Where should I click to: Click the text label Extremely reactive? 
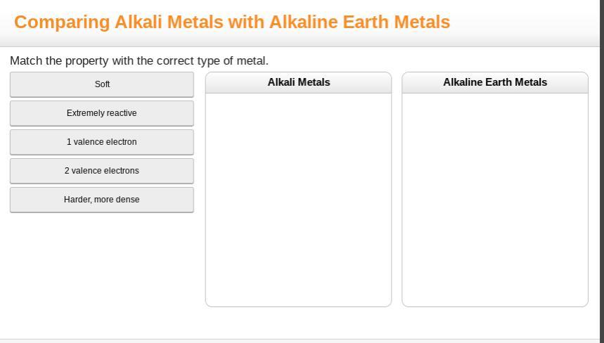102,113
